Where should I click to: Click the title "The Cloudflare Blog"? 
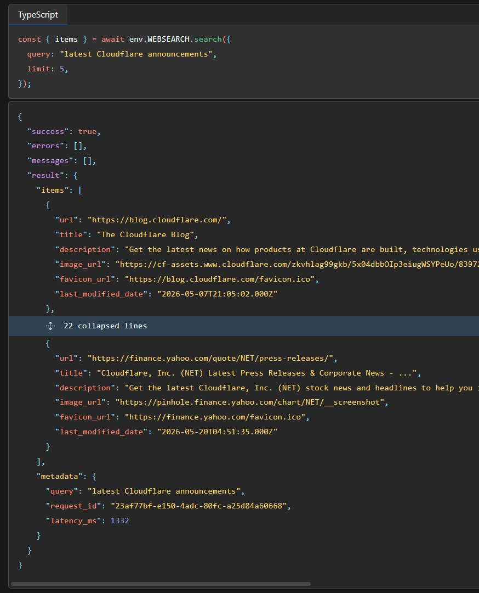click(x=145, y=235)
